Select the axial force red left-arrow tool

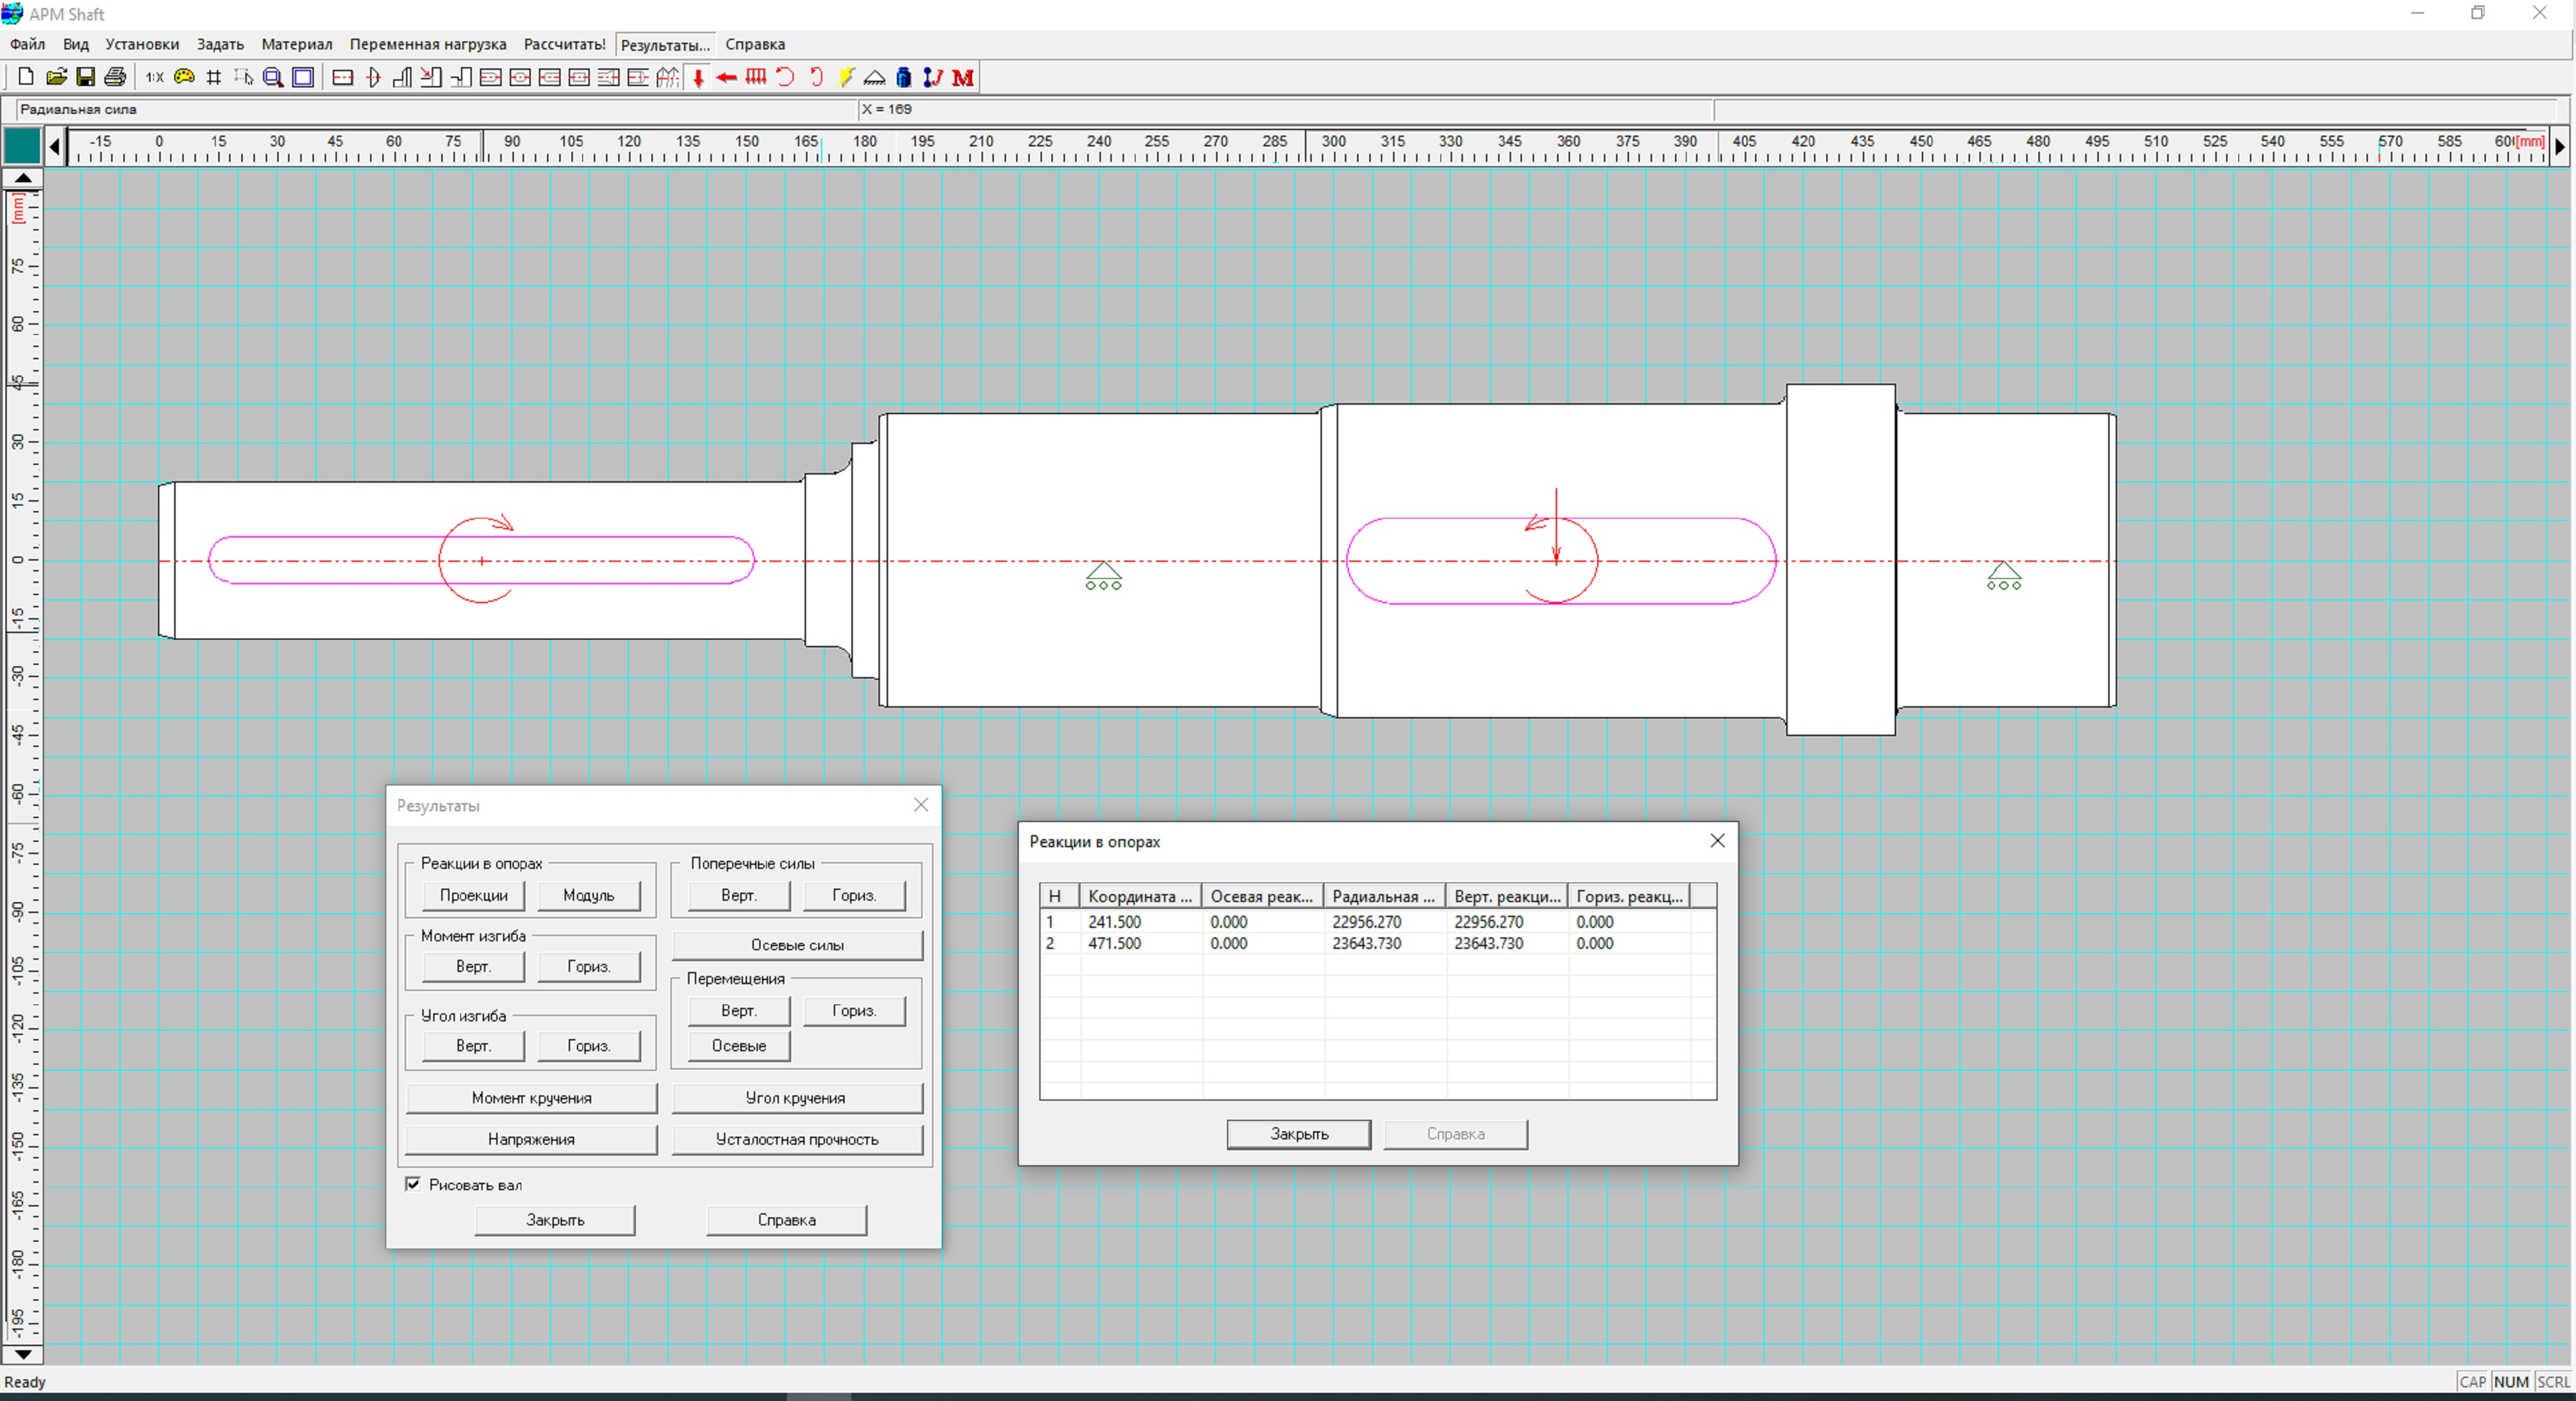[x=727, y=77]
